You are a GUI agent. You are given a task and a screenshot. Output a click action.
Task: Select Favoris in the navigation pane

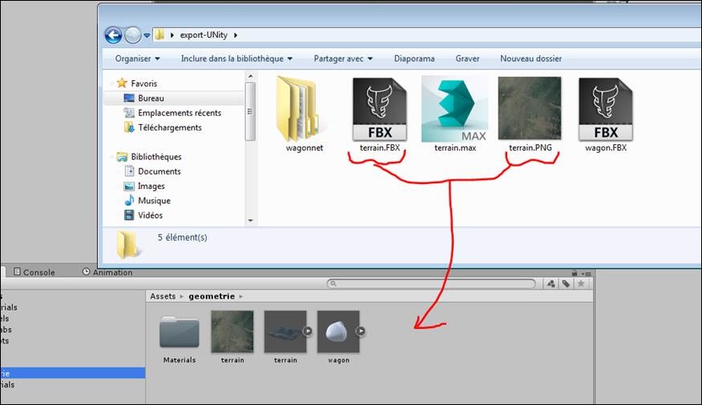(137, 83)
